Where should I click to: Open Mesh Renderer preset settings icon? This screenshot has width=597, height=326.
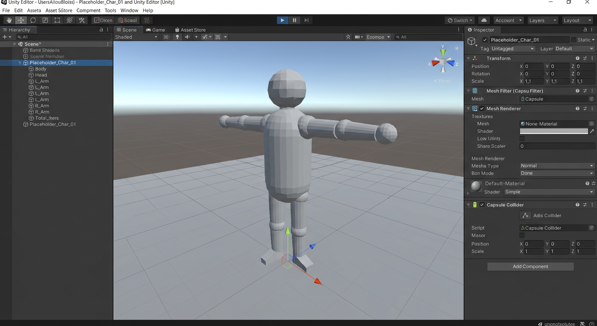click(x=585, y=109)
